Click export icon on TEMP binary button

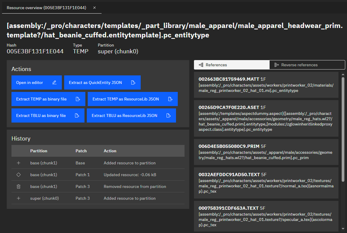(78, 99)
